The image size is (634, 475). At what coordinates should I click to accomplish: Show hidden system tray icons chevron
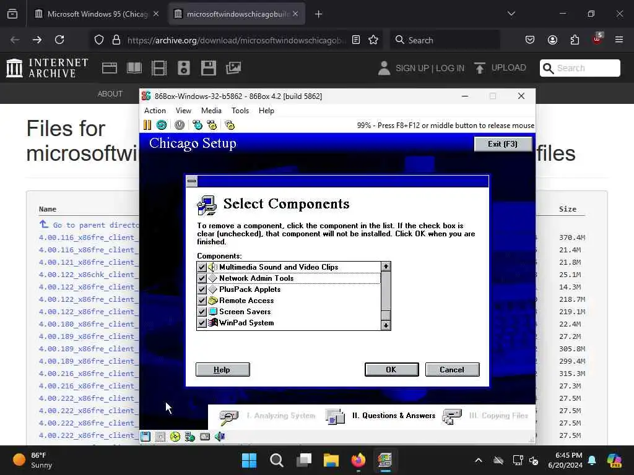[479, 460]
